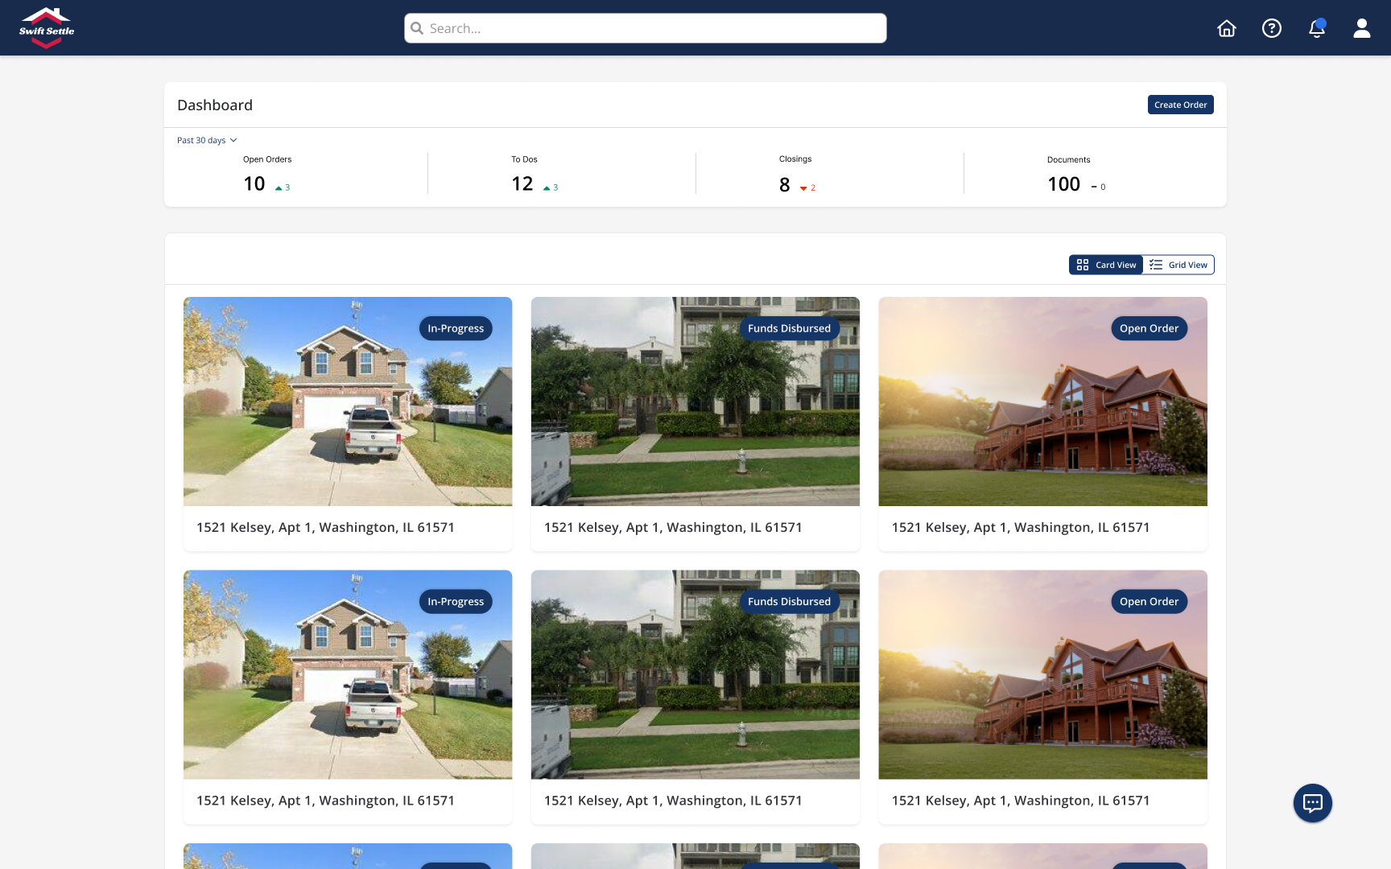Click the Closings label
This screenshot has height=869, width=1391.
pyautogui.click(x=795, y=159)
